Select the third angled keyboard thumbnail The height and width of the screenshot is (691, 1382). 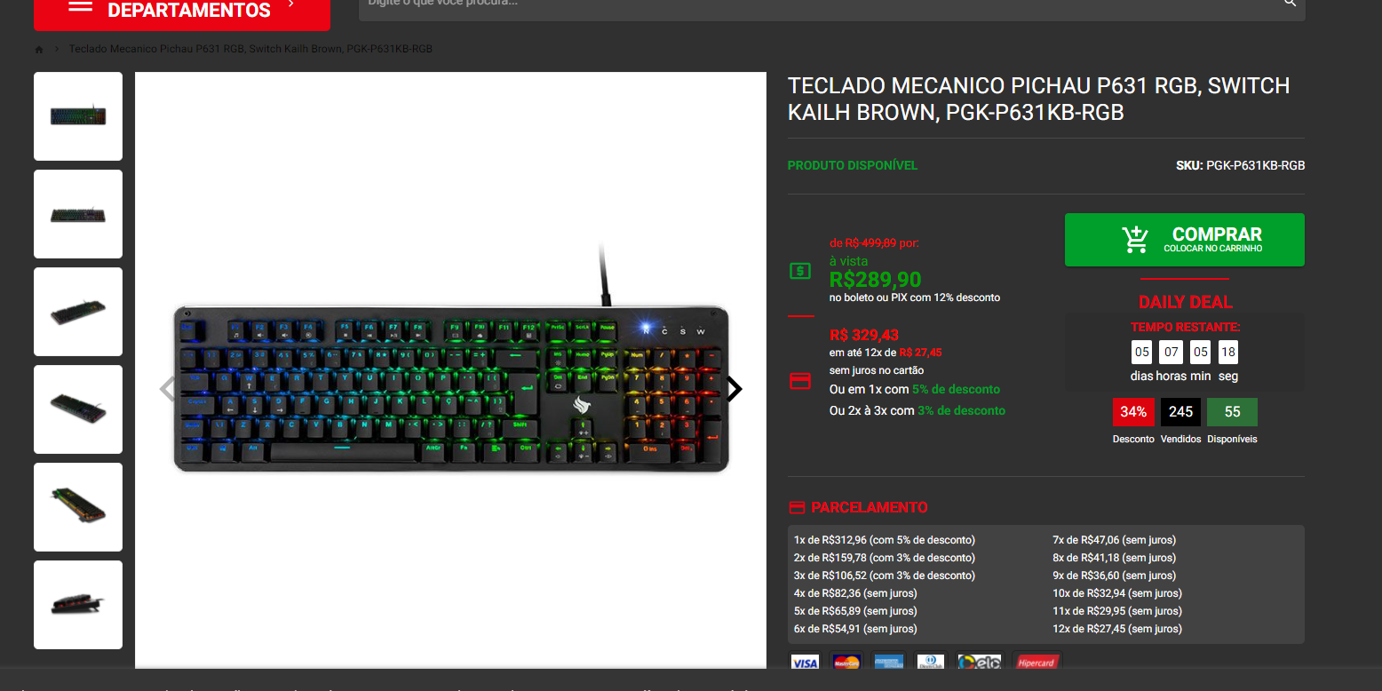[78, 312]
